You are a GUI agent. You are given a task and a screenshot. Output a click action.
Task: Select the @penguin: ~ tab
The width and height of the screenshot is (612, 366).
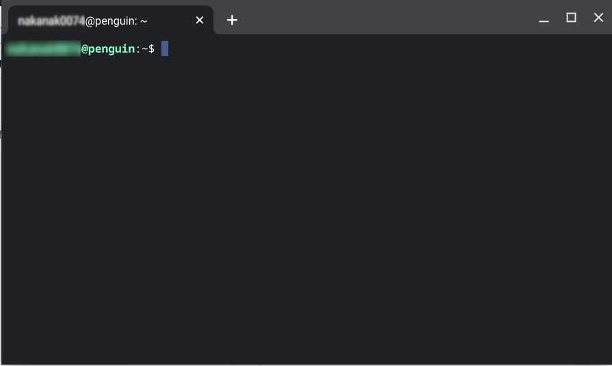pyautogui.click(x=111, y=20)
